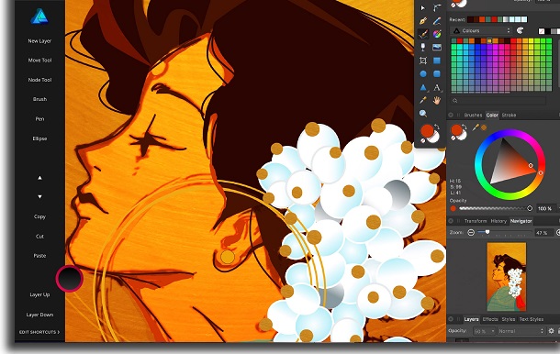Select the Ellipse tool blue circle icon
The image size is (560, 354).
click(423, 74)
